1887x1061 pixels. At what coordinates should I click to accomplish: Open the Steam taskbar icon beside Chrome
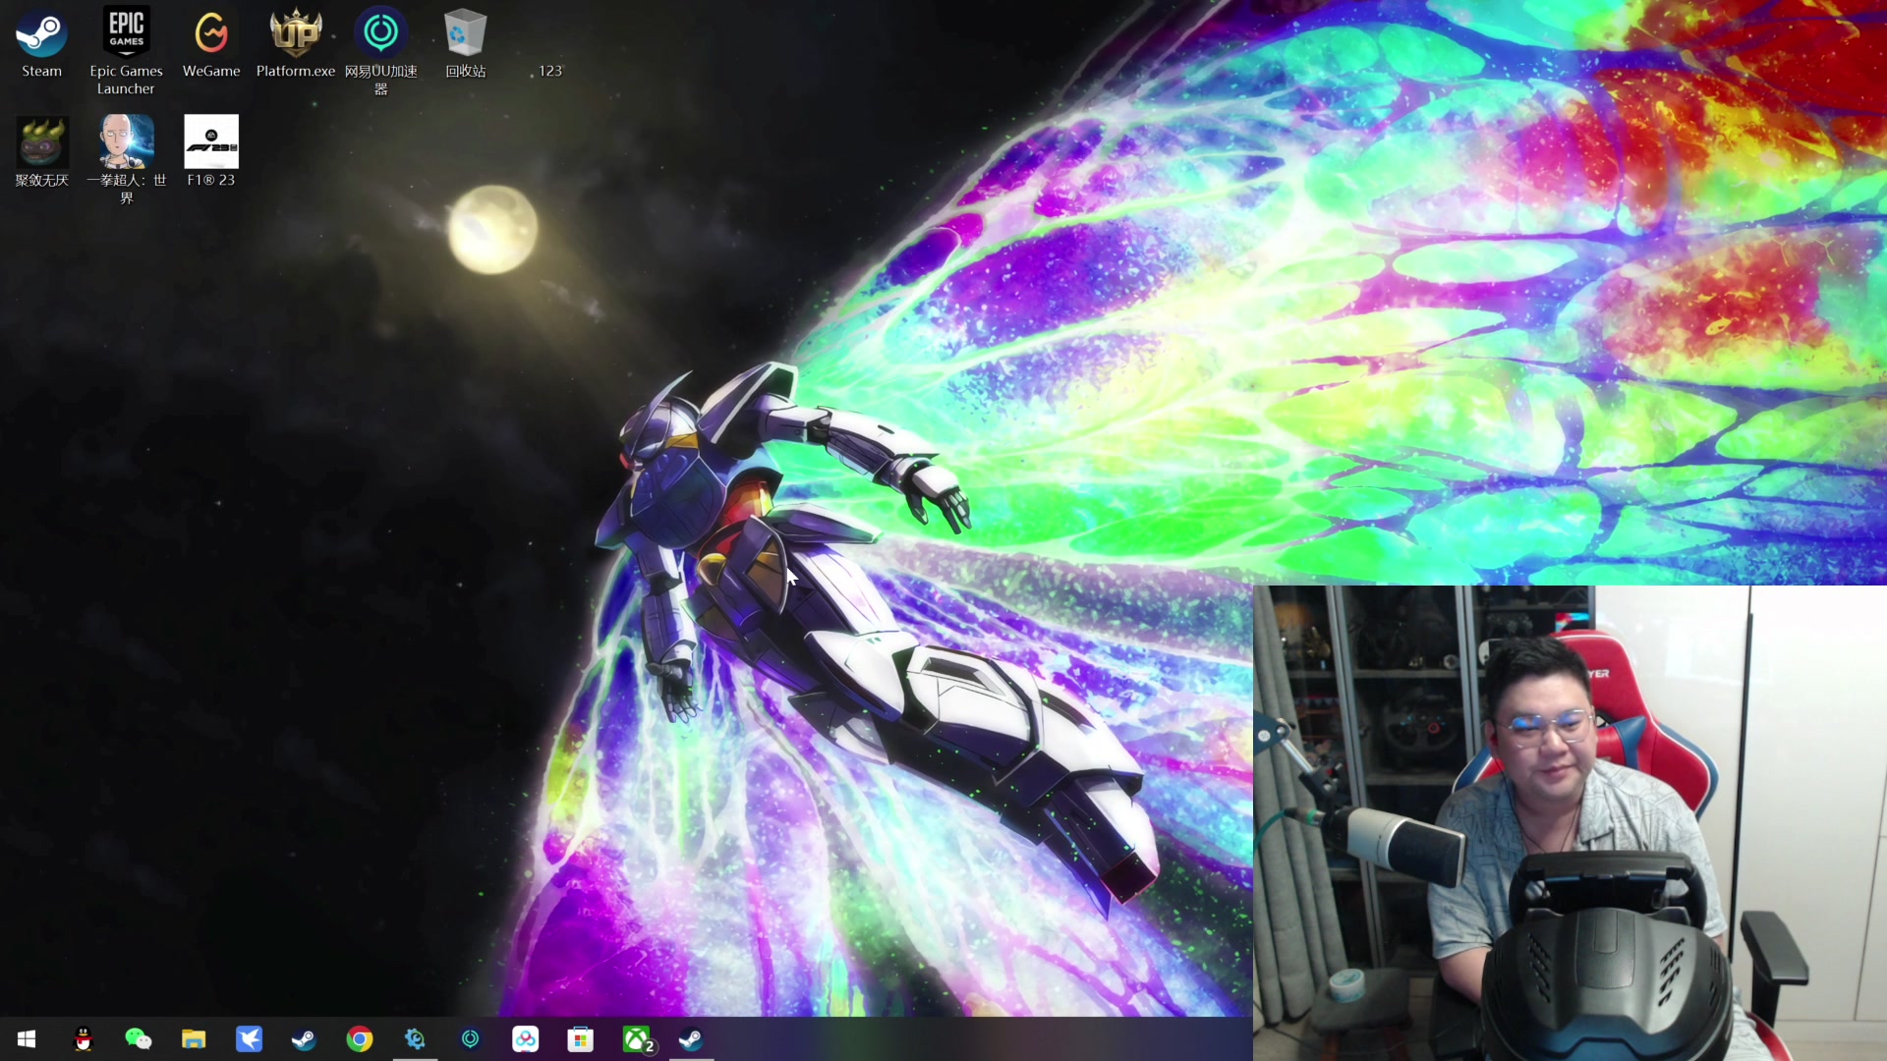(x=304, y=1039)
